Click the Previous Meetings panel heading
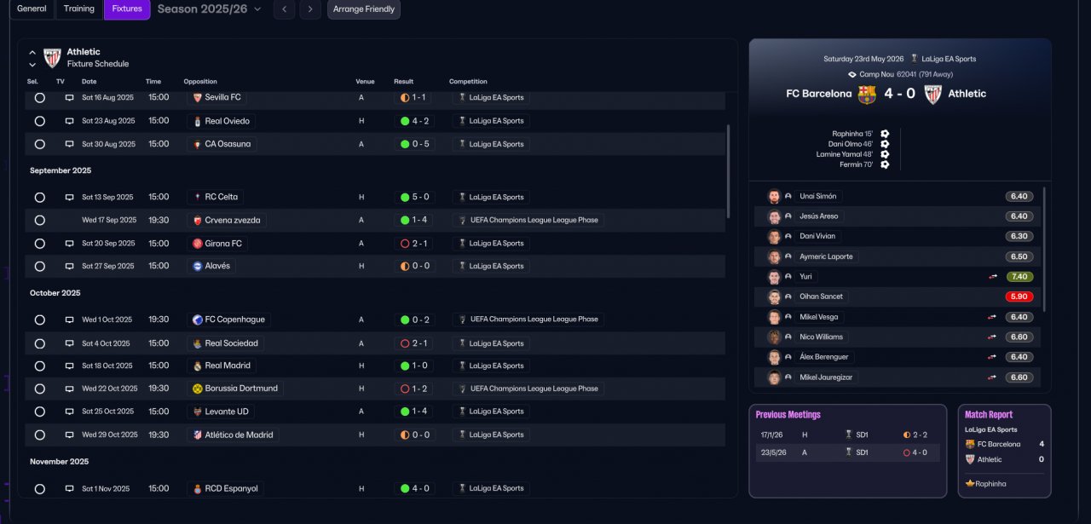 788,415
